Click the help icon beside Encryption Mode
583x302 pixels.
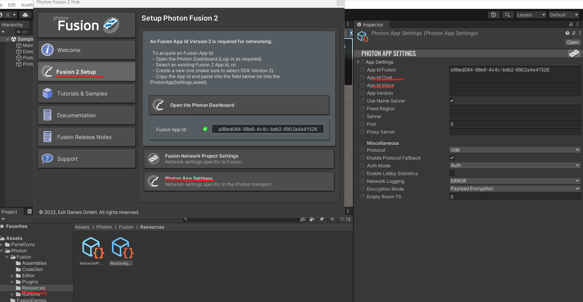pyautogui.click(x=363, y=189)
